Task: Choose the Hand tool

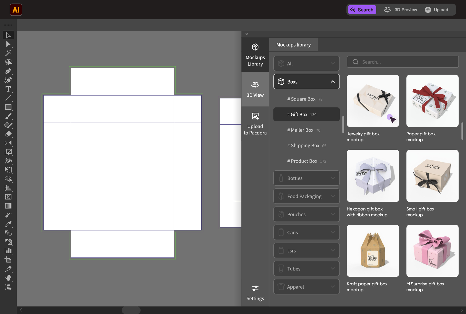Action: click(x=8, y=278)
